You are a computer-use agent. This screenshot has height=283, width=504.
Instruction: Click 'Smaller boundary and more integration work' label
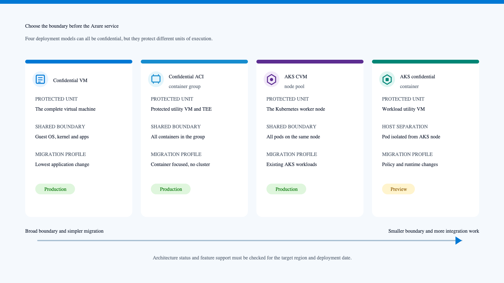(434, 231)
